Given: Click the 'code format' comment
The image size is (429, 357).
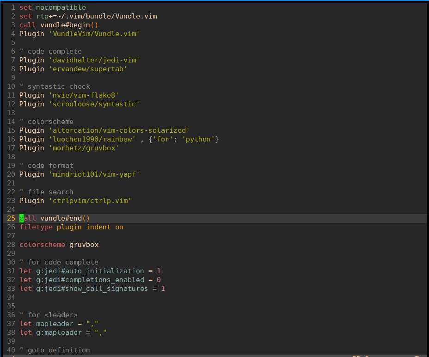Looking at the screenshot, I should click(x=47, y=166).
